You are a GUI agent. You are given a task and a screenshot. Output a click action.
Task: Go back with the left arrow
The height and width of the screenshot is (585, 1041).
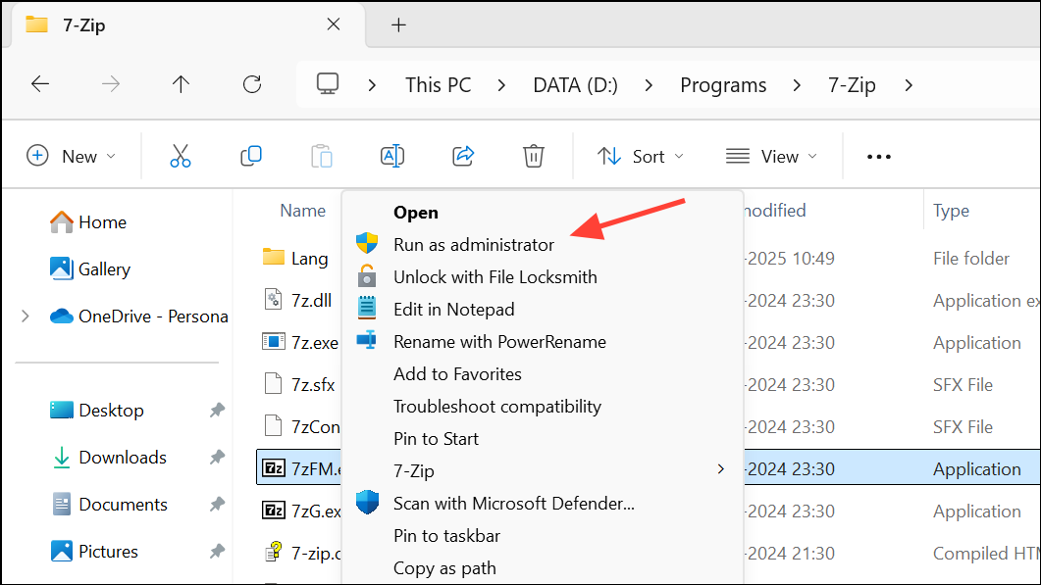(x=40, y=84)
